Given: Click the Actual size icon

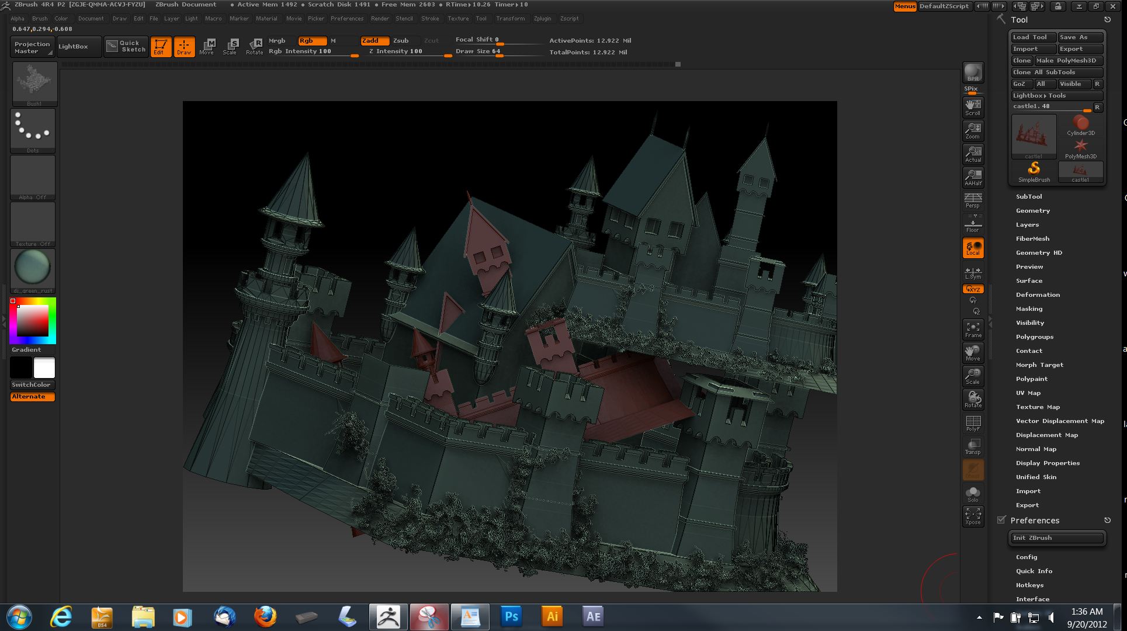Looking at the screenshot, I should coord(973,154).
